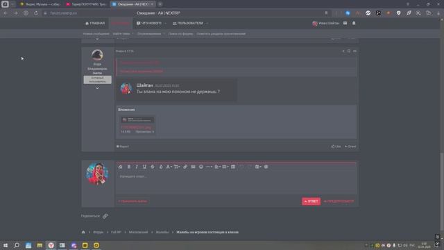Open the text alignment dropdown
Screen dimensions: 444x250
pos(217,167)
